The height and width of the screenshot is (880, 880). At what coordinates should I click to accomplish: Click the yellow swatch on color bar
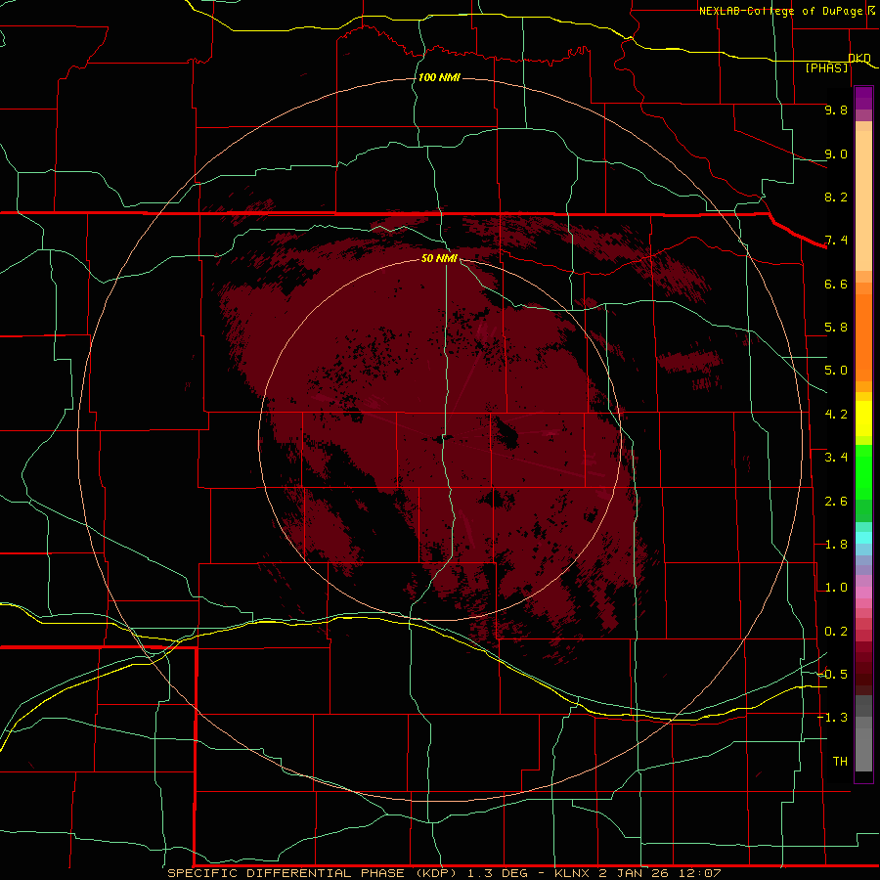tap(863, 418)
